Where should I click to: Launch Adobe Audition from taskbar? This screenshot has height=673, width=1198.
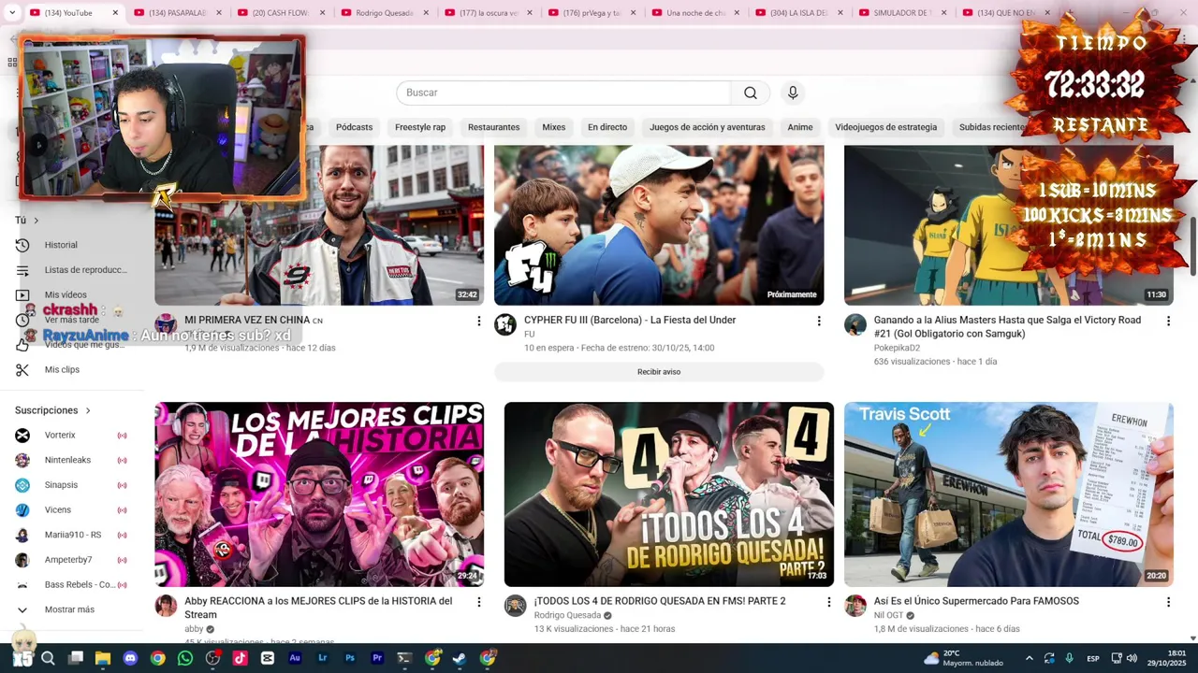pos(295,658)
